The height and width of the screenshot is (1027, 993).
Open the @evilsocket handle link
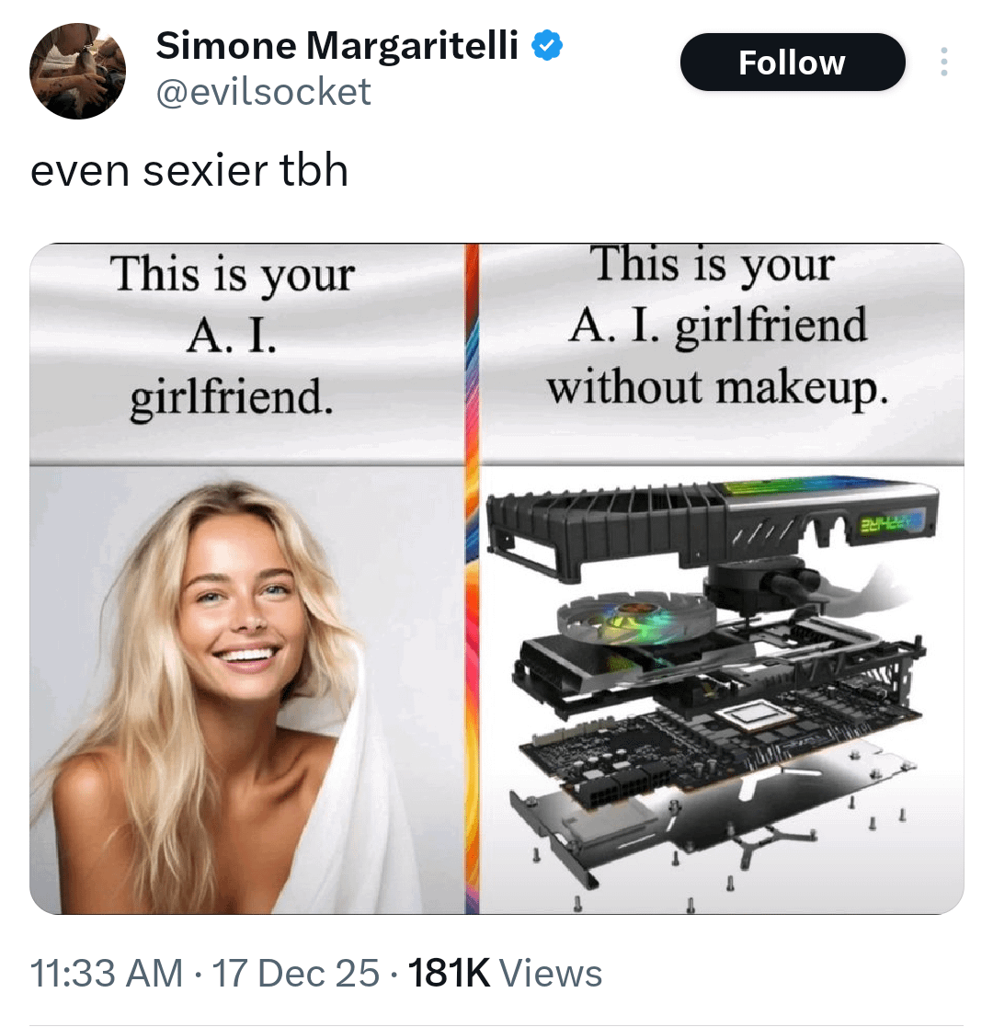pos(263,91)
